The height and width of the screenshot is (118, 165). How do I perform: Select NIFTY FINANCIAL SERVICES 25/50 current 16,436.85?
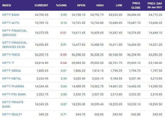click(42, 45)
